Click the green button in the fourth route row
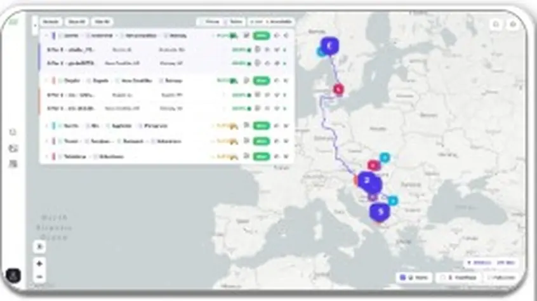The width and height of the screenshot is (537, 301). [x=262, y=141]
